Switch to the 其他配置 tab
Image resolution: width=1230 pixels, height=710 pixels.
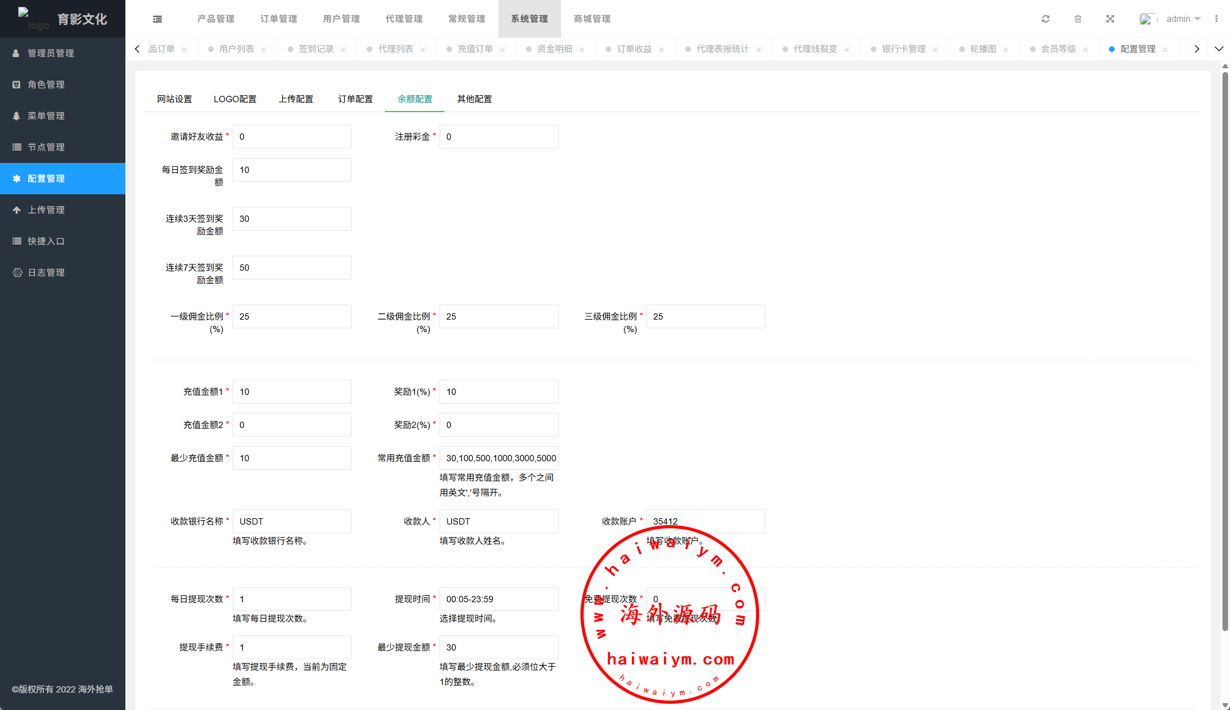(x=475, y=99)
